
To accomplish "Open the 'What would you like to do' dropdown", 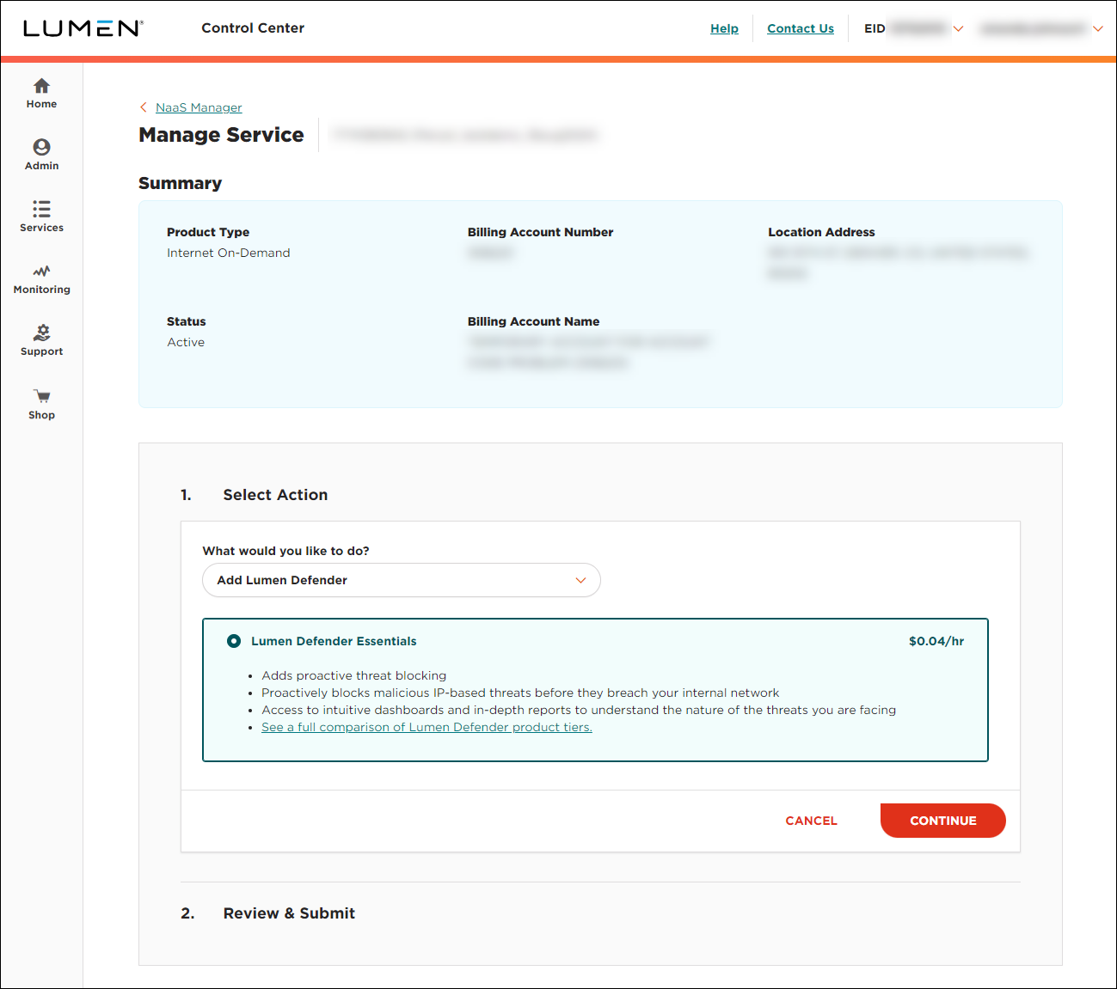I will pyautogui.click(x=402, y=580).
